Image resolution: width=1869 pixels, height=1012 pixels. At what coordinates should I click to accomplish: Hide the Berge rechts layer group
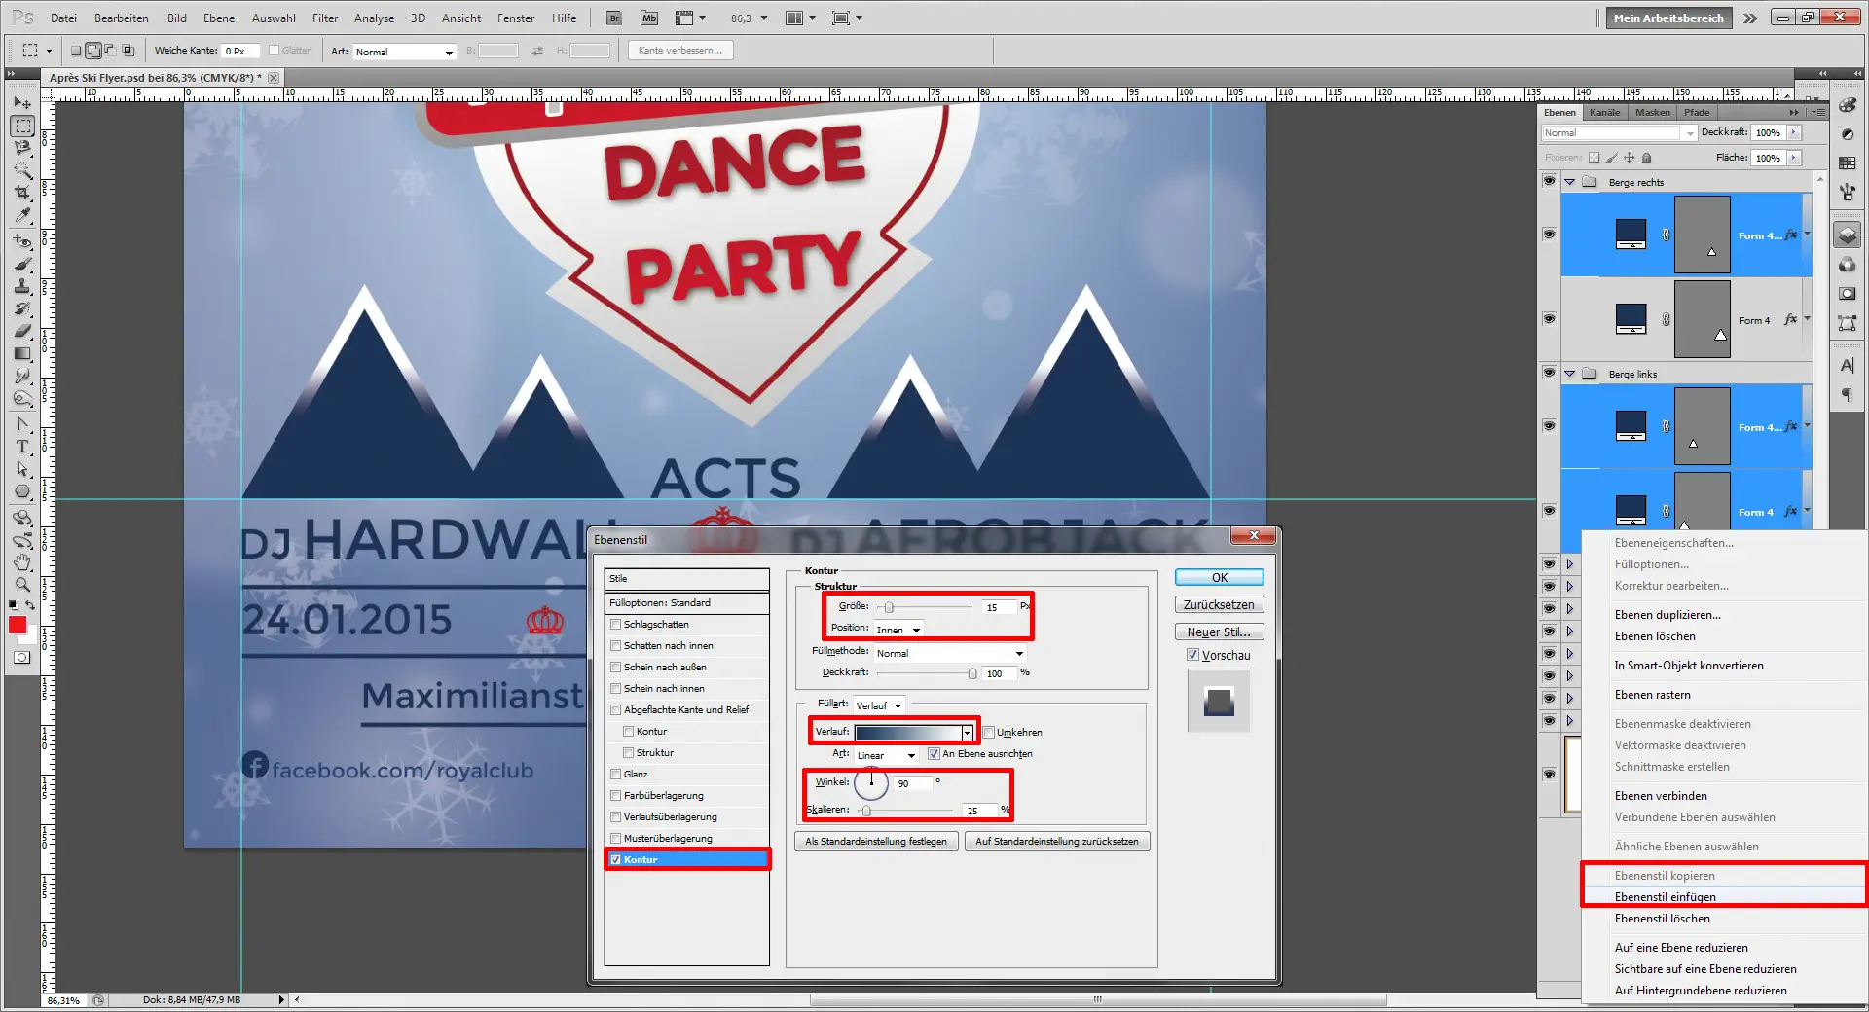(1549, 182)
